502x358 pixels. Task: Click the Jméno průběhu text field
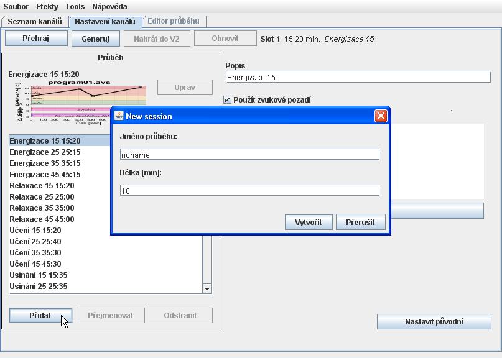[249, 155]
